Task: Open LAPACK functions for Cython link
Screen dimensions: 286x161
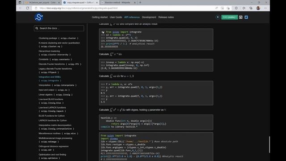Action: tap(53, 120)
